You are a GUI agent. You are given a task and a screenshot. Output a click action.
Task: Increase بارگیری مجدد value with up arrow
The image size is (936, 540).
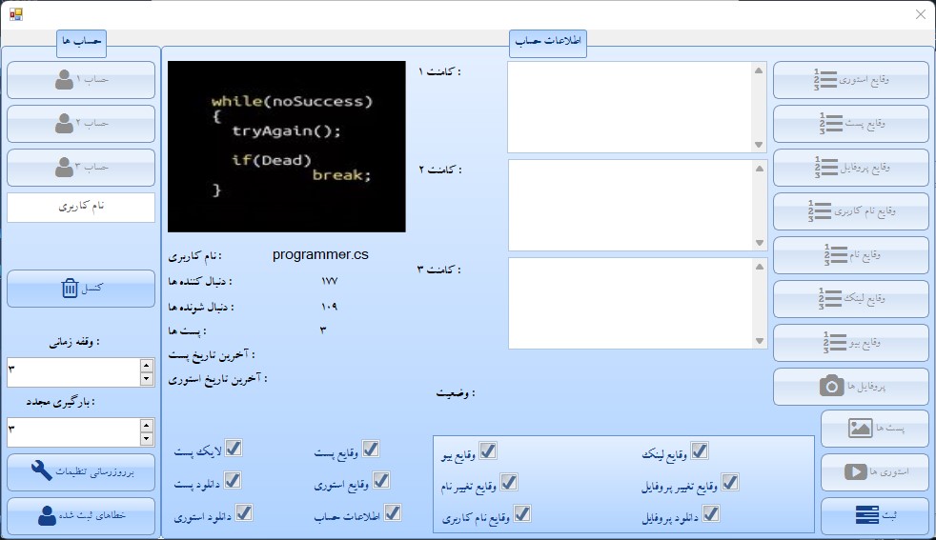146,425
